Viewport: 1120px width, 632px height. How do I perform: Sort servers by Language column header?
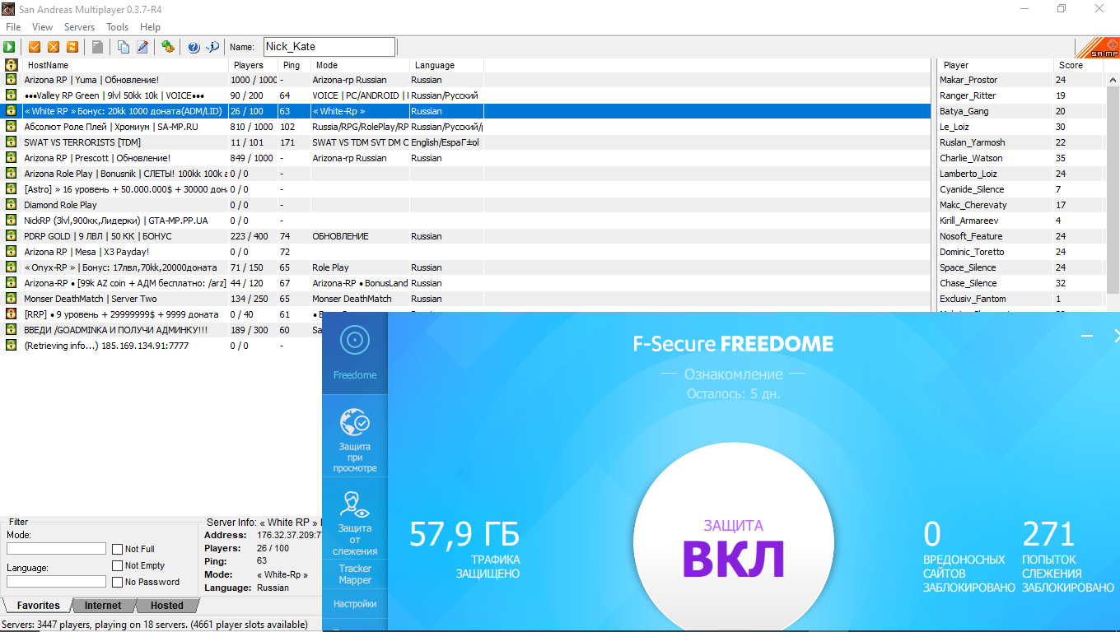coord(446,65)
